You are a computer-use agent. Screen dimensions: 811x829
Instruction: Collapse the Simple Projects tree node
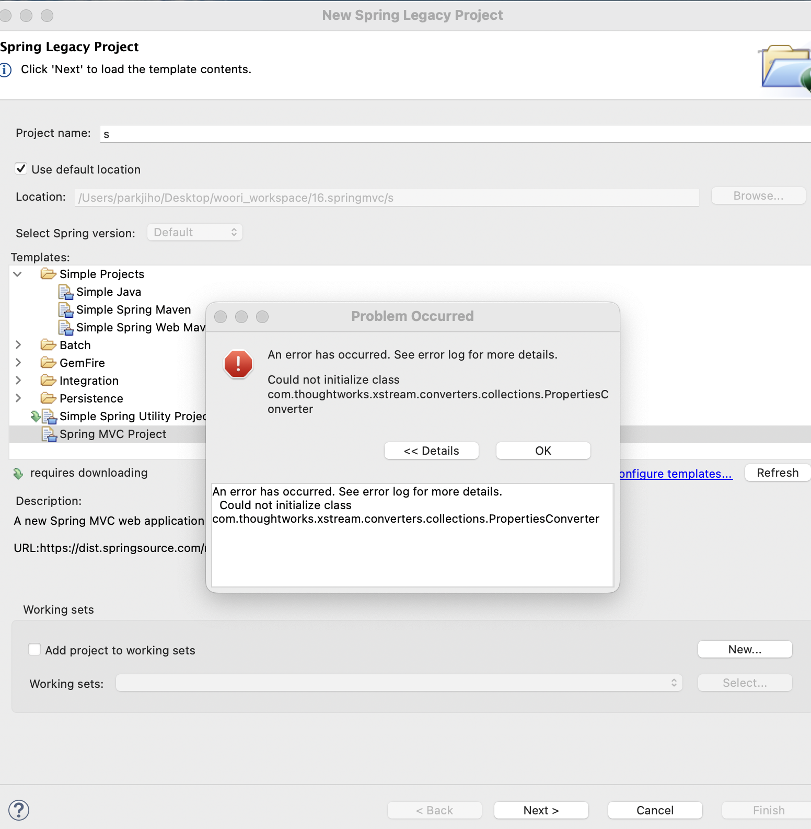pos(18,274)
